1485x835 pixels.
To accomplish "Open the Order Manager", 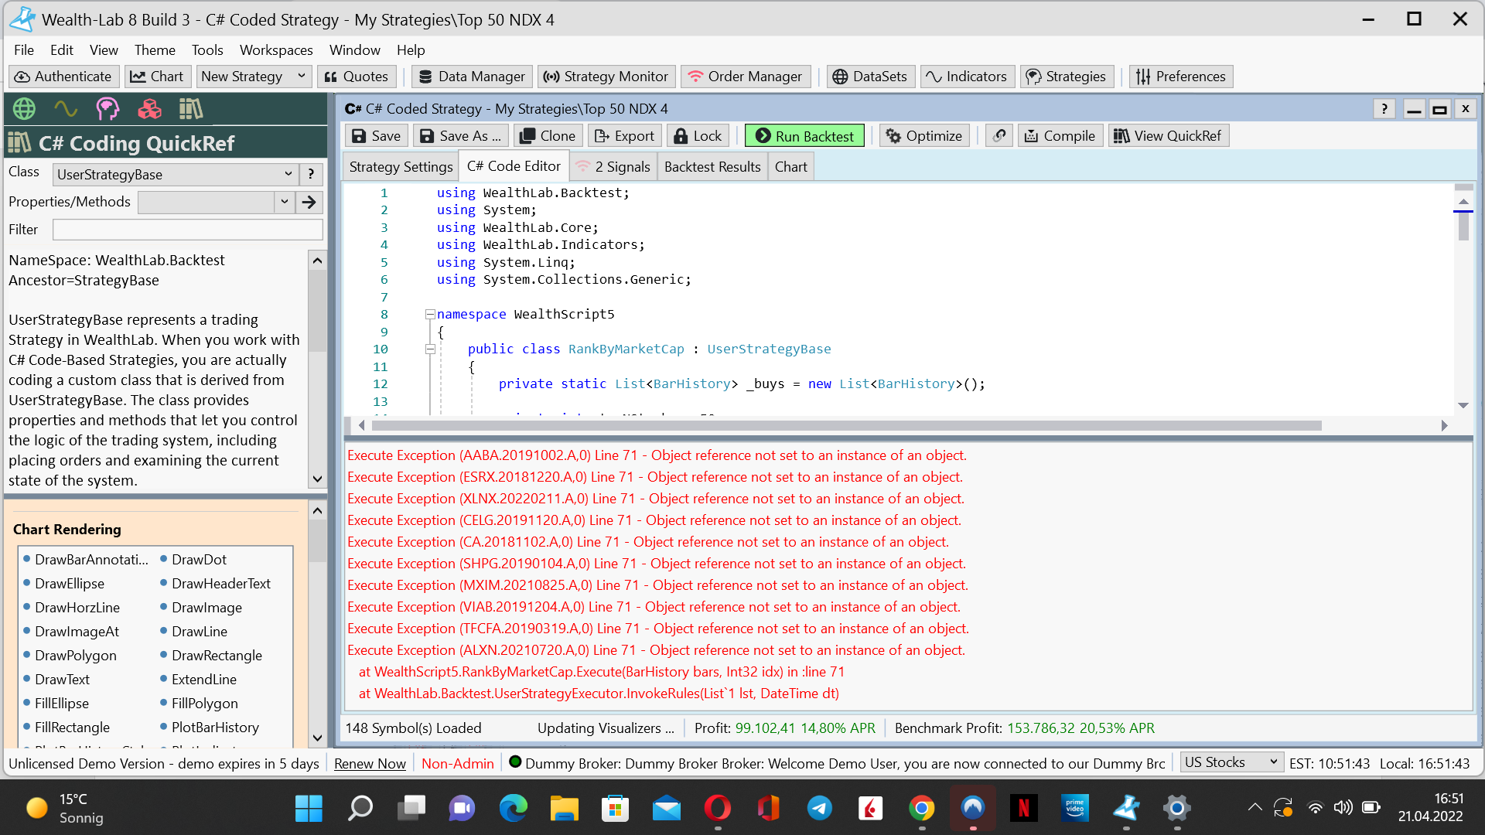I will [x=746, y=77].
